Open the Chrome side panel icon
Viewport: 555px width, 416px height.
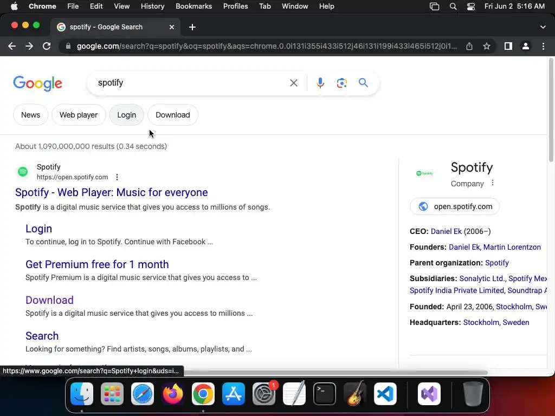(508, 46)
